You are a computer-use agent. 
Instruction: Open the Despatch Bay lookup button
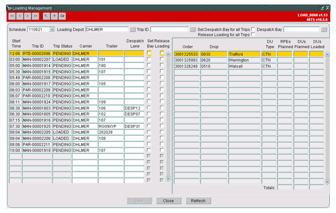tap(324, 30)
